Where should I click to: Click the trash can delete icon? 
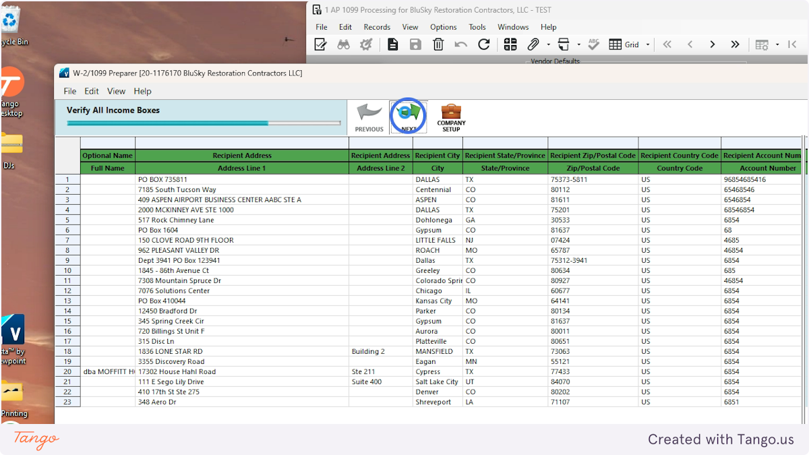[438, 44]
